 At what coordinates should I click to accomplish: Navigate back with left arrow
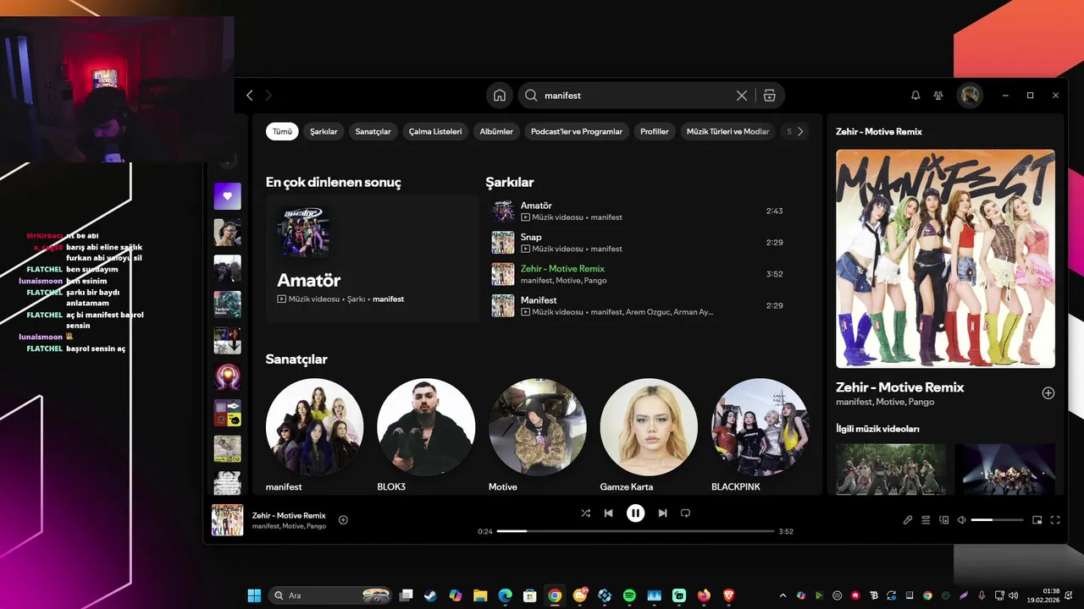pyautogui.click(x=250, y=96)
